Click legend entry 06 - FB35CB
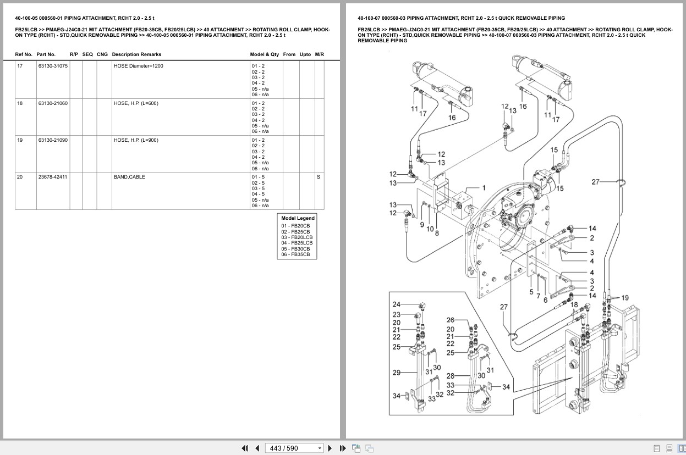This screenshot has height=455, width=686. pos(295,255)
